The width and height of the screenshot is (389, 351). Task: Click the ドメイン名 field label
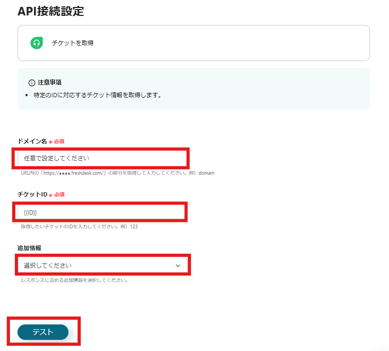pyautogui.click(x=32, y=141)
